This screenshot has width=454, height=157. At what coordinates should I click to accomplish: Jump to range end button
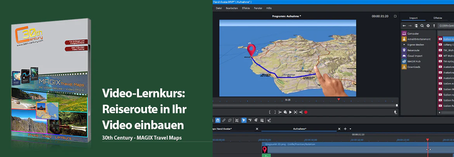[x=301, y=112]
